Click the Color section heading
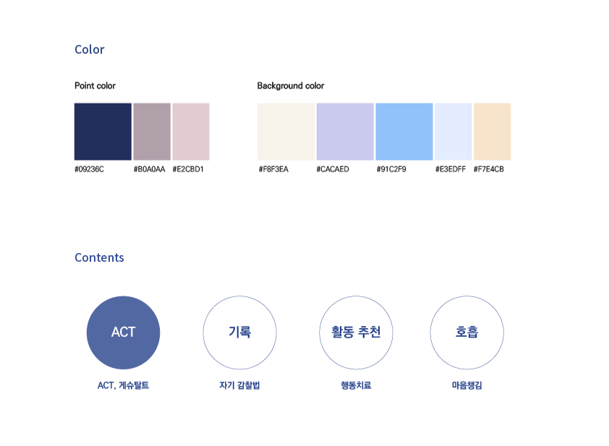This screenshot has width=609, height=446. point(90,49)
